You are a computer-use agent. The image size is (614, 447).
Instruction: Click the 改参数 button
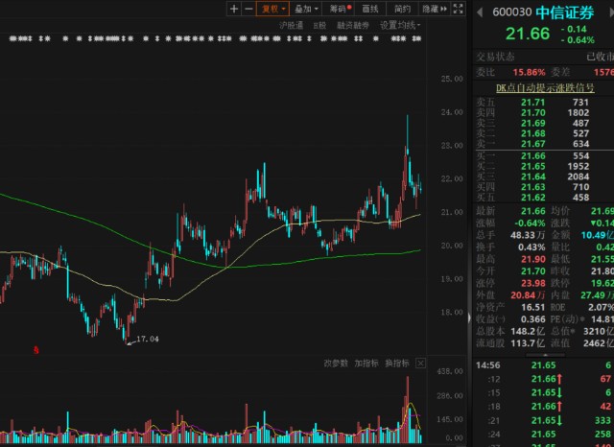click(336, 364)
